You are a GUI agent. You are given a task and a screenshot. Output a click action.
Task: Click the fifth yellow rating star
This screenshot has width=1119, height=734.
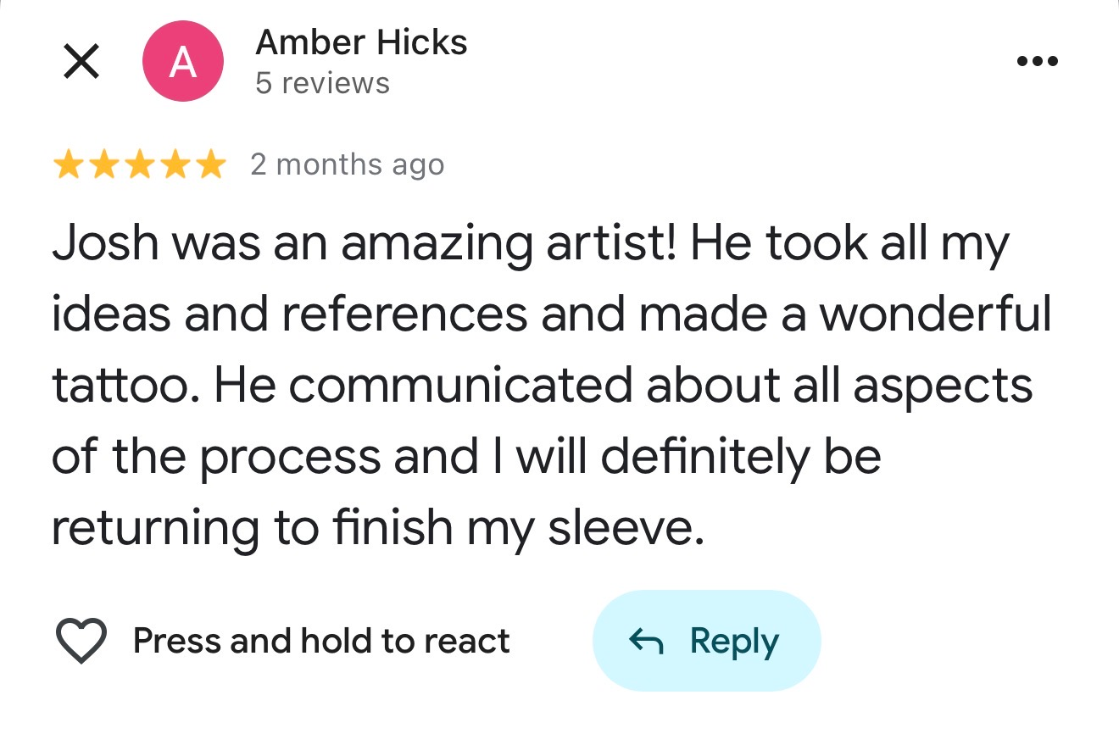tap(210, 164)
